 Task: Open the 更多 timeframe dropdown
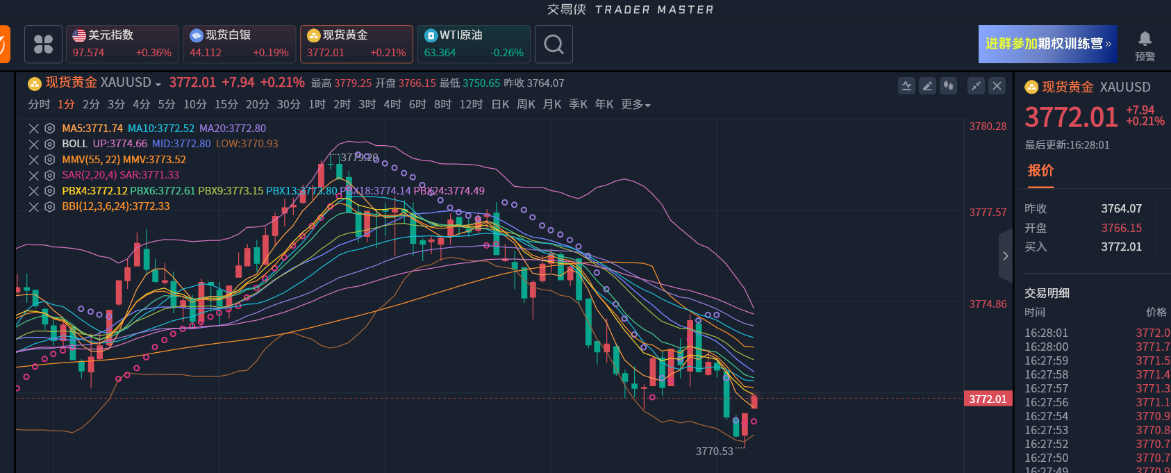[x=636, y=105]
